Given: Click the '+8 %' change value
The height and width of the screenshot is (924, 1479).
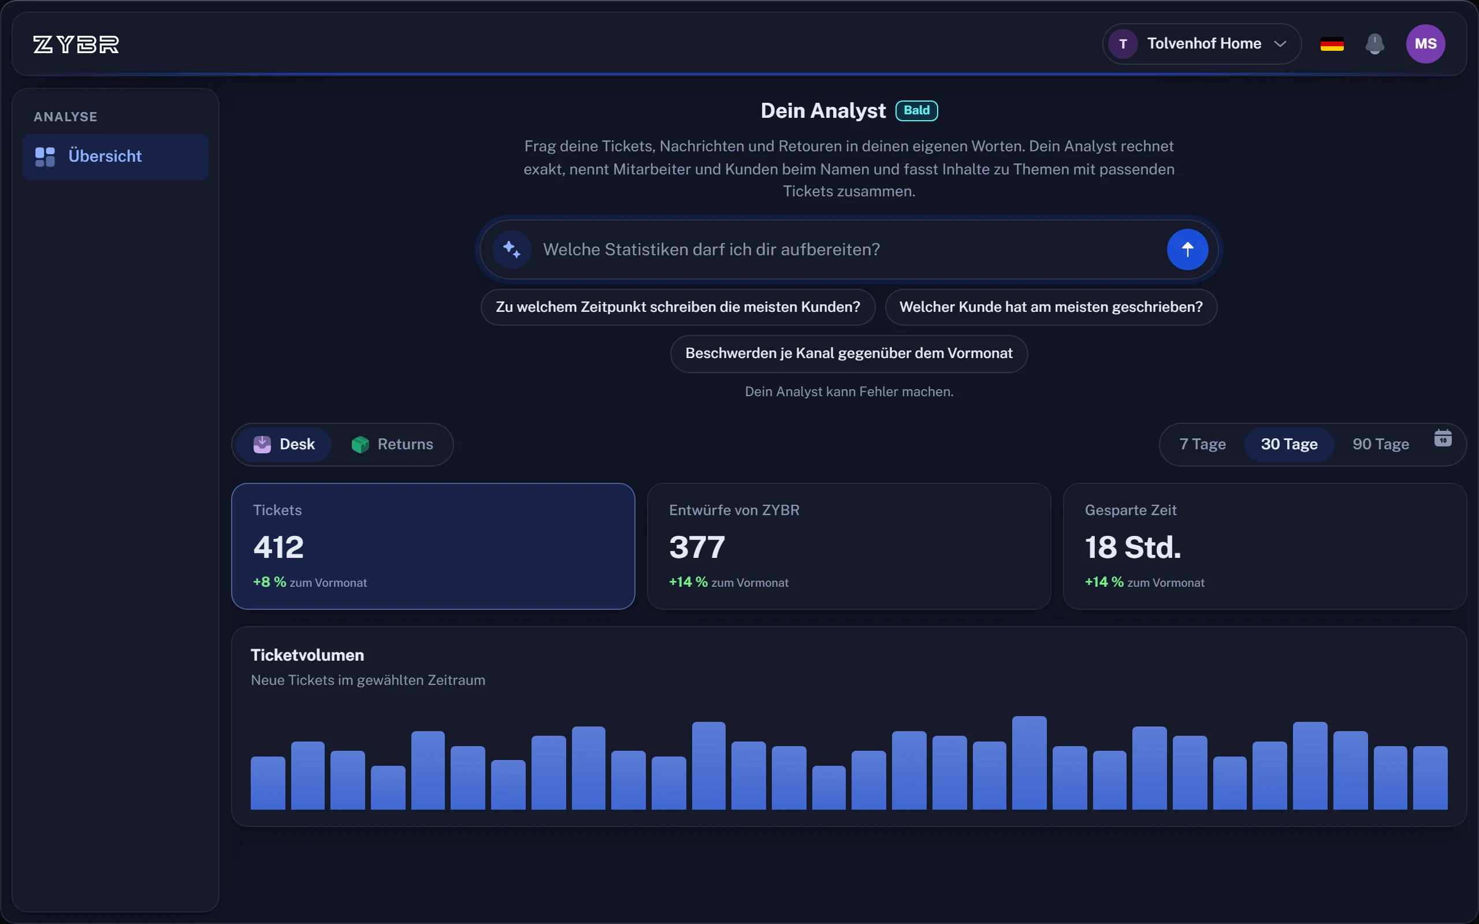Looking at the screenshot, I should tap(270, 582).
